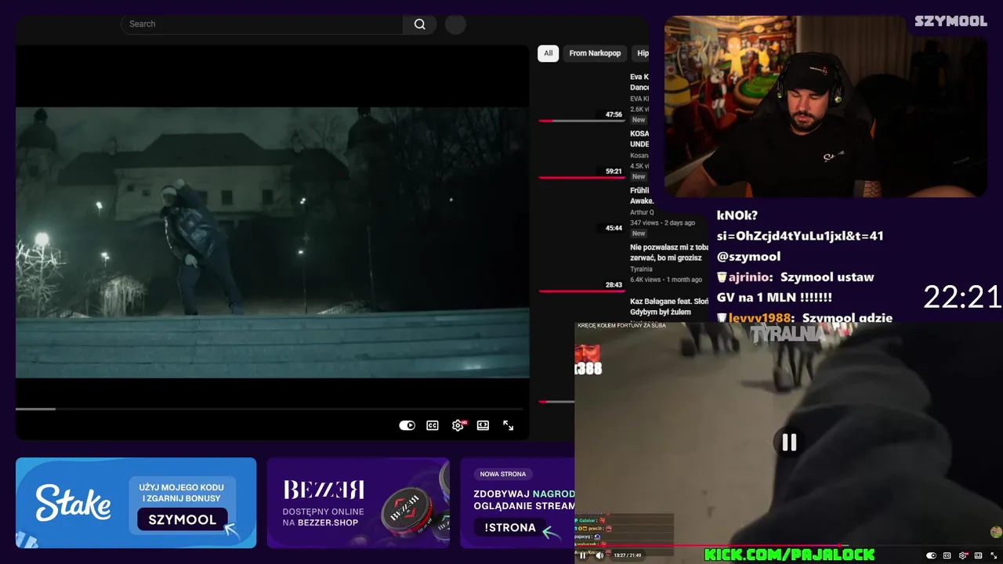Image resolution: width=1003 pixels, height=564 pixels.
Task: Click the '@szymool' mention in chat
Action: [748, 257]
